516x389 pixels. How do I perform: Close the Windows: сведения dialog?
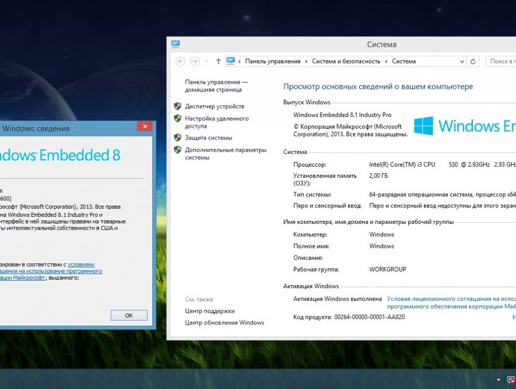pos(145,126)
